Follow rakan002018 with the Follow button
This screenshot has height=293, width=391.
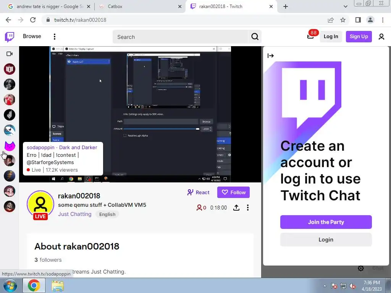(233, 192)
